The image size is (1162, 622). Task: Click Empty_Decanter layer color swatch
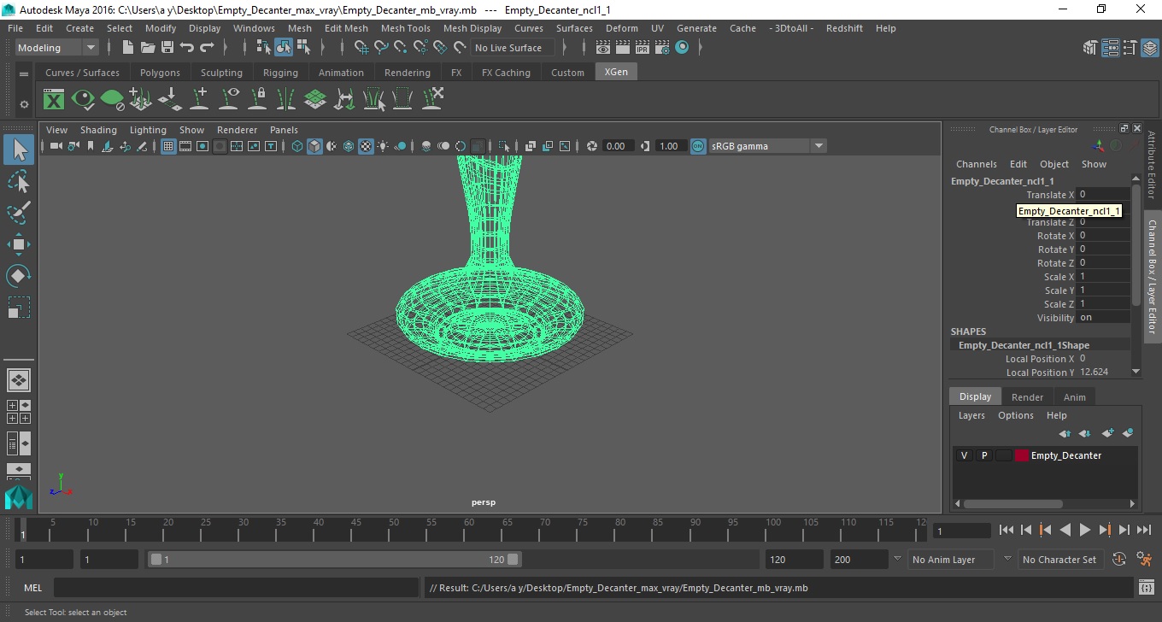[x=1021, y=455]
